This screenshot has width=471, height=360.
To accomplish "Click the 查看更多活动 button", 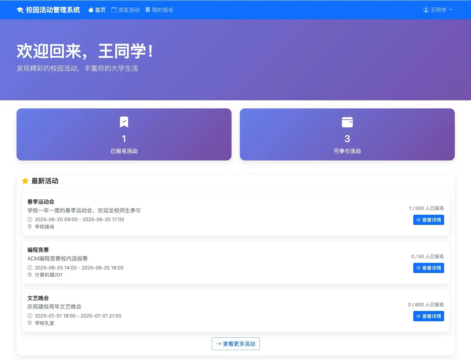I will (x=235, y=344).
